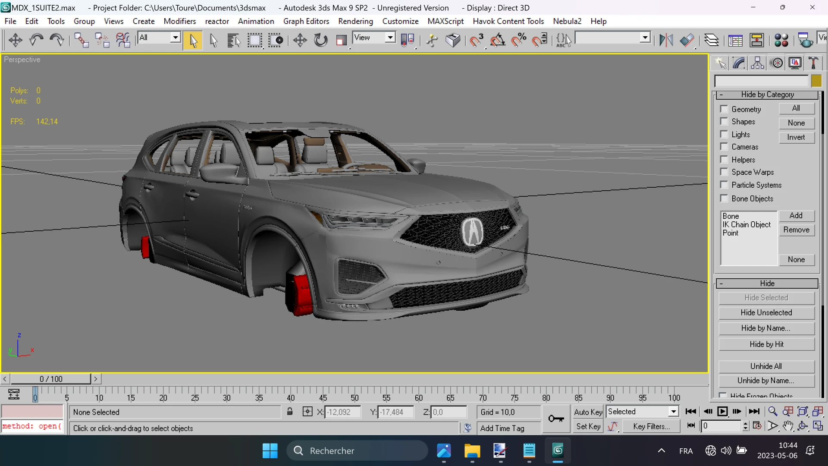This screenshot has width=828, height=466.
Task: Switch to the Hierarchy panel tab
Action: [757, 63]
